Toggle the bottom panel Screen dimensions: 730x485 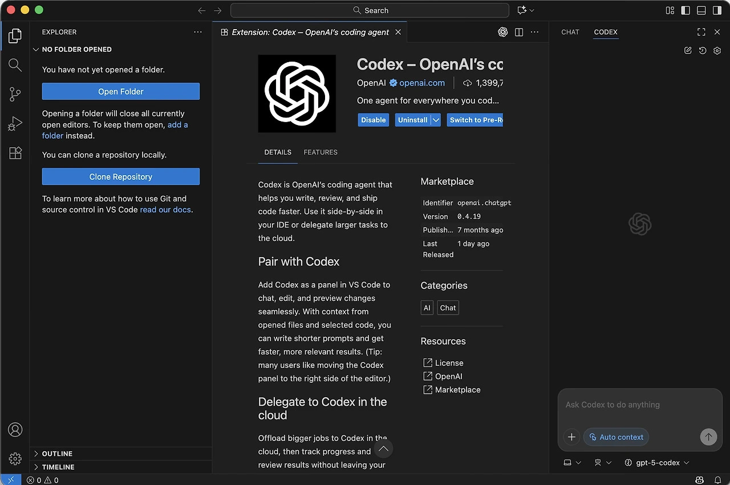point(701,10)
